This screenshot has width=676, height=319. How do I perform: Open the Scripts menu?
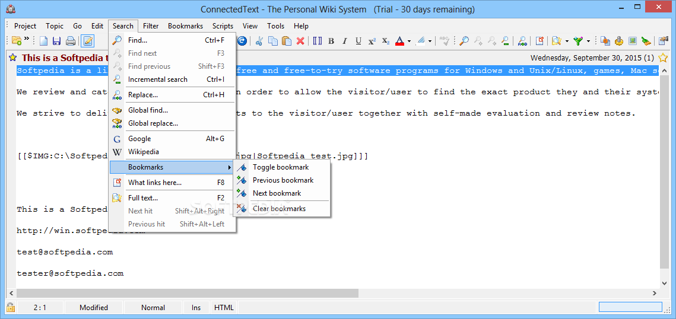[x=223, y=26]
